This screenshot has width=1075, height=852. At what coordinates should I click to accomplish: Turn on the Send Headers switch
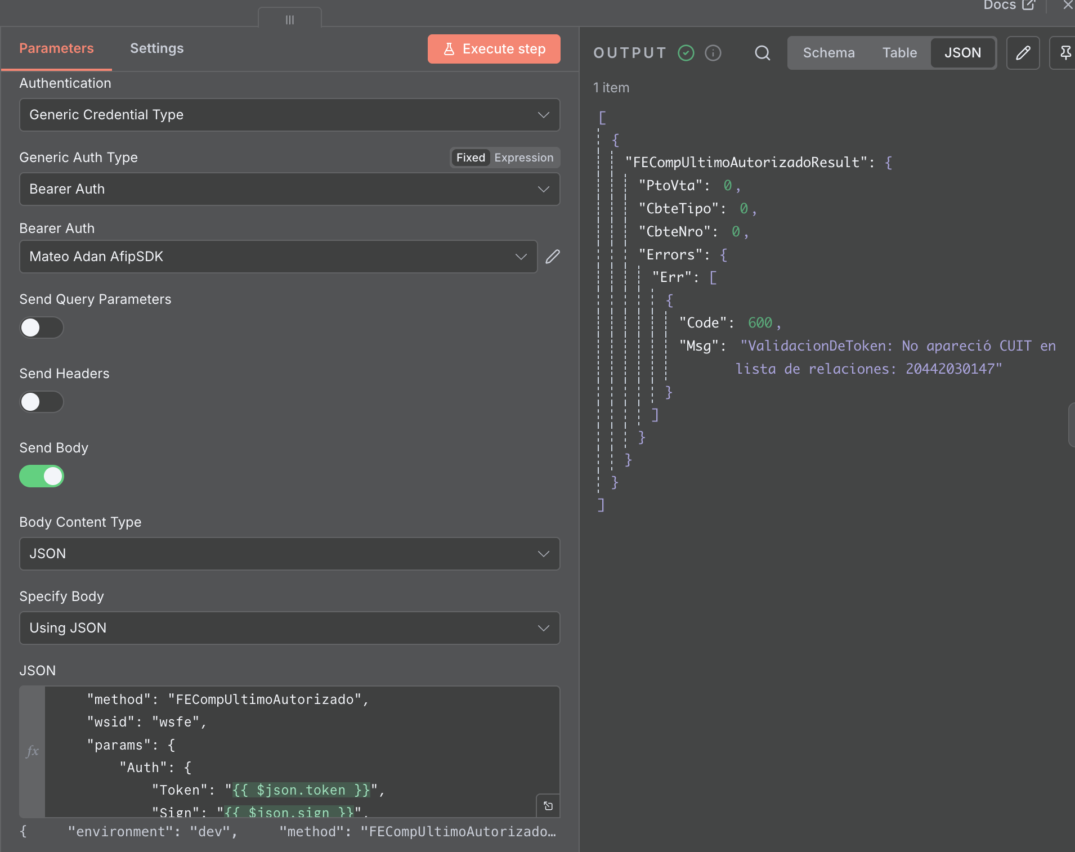point(42,402)
